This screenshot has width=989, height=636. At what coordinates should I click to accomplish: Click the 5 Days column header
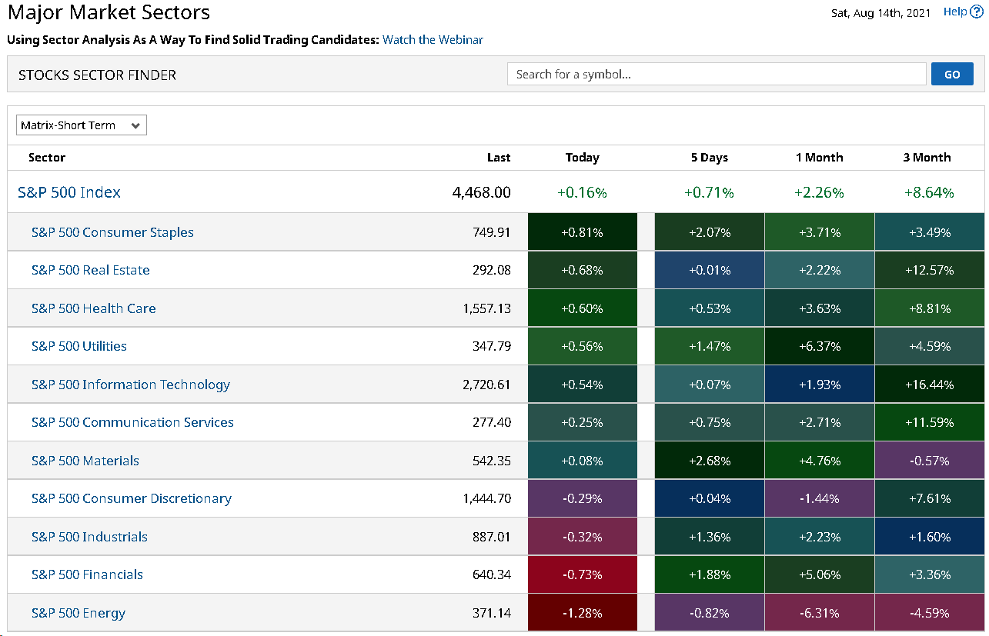pos(710,158)
